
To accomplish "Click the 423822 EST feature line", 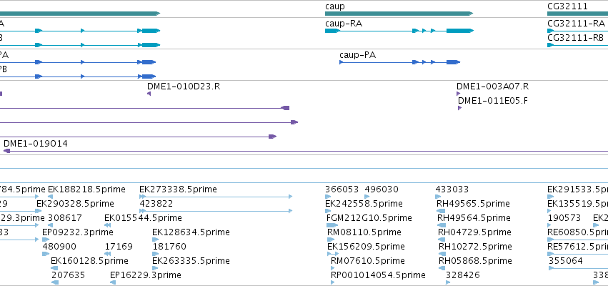I will tap(216, 211).
